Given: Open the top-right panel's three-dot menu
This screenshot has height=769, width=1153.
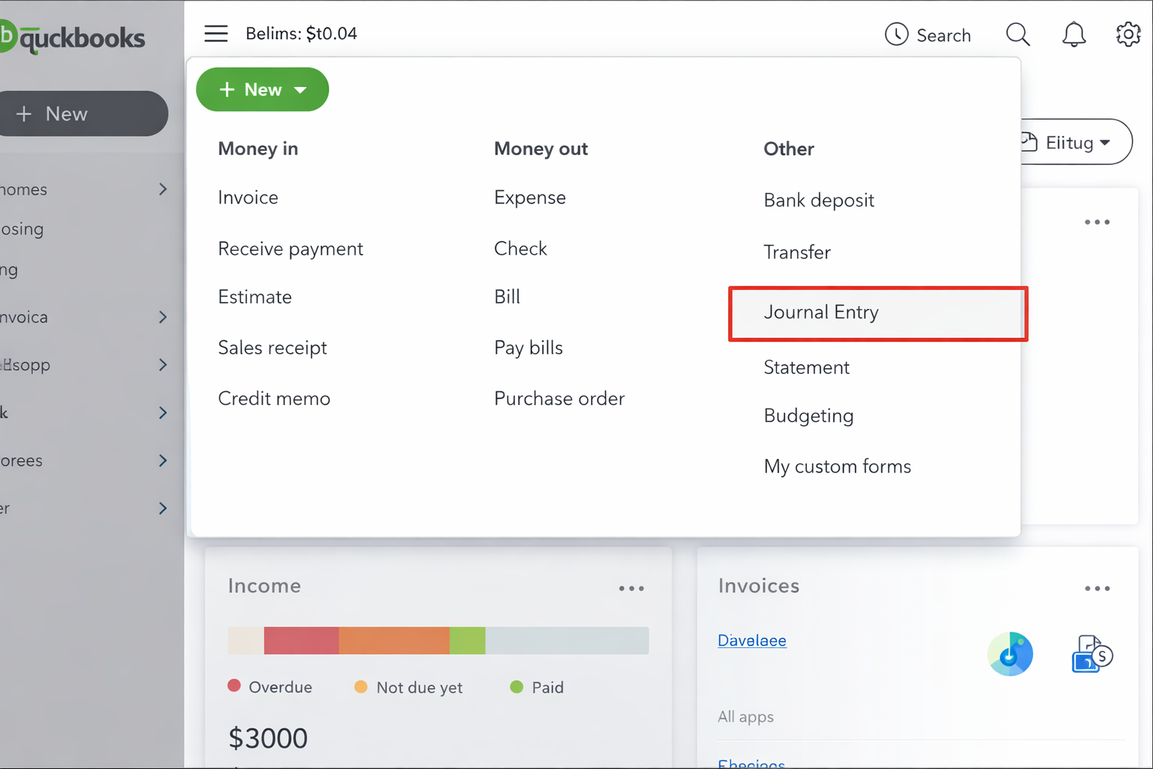Looking at the screenshot, I should coord(1097,222).
